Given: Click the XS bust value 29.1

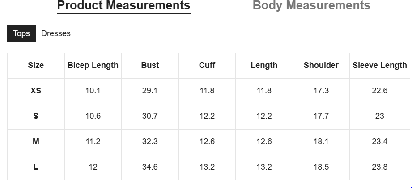Looking at the screenshot, I should click(x=150, y=91).
